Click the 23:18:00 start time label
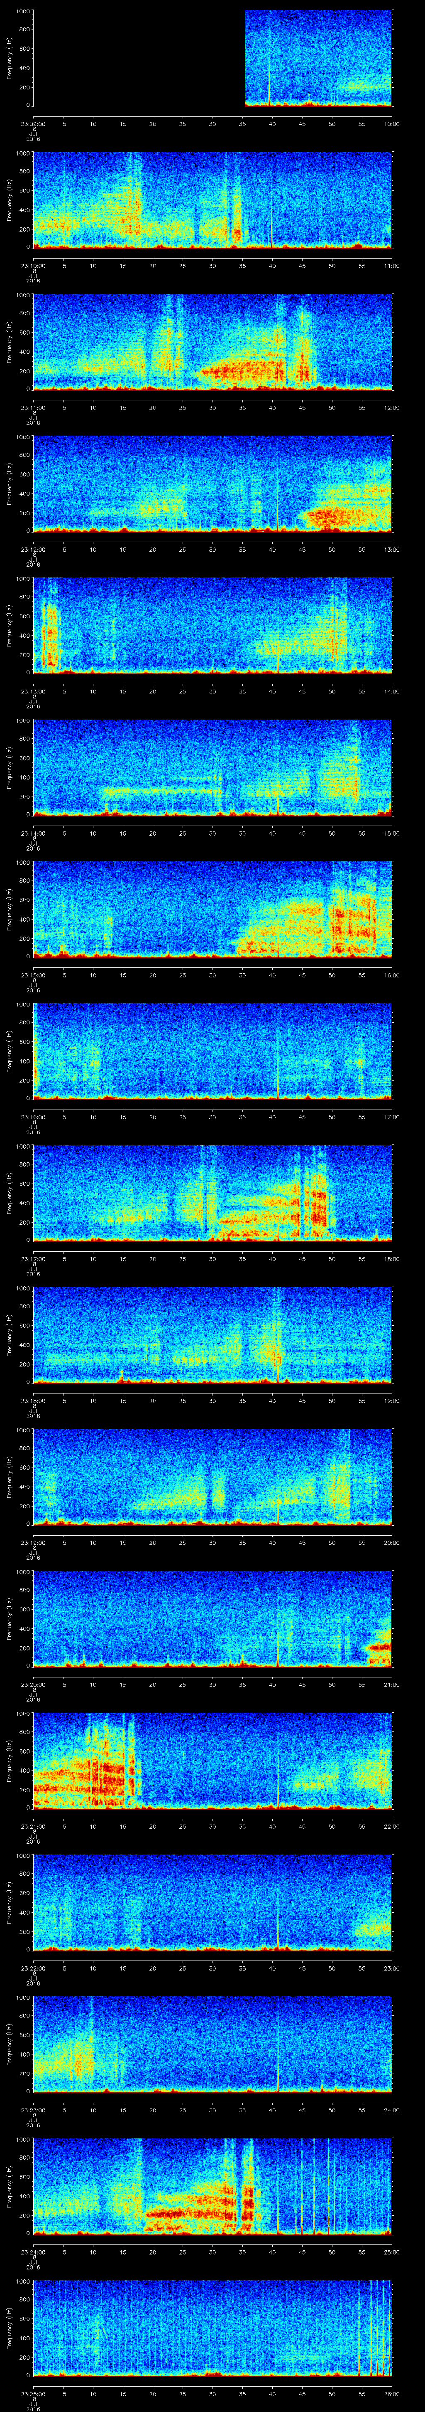Image resolution: width=425 pixels, height=2412 pixels. [34, 1400]
